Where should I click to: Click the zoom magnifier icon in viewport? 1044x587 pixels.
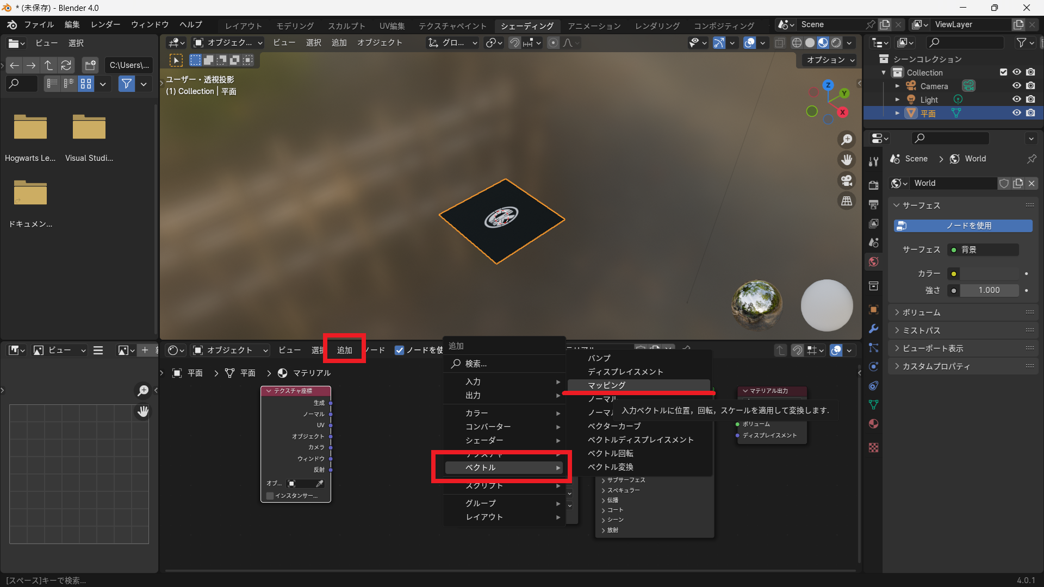(x=847, y=140)
